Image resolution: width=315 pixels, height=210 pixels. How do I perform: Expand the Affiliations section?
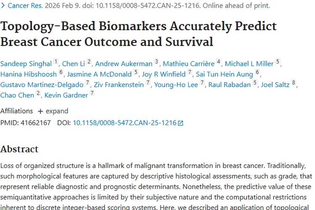(53, 111)
